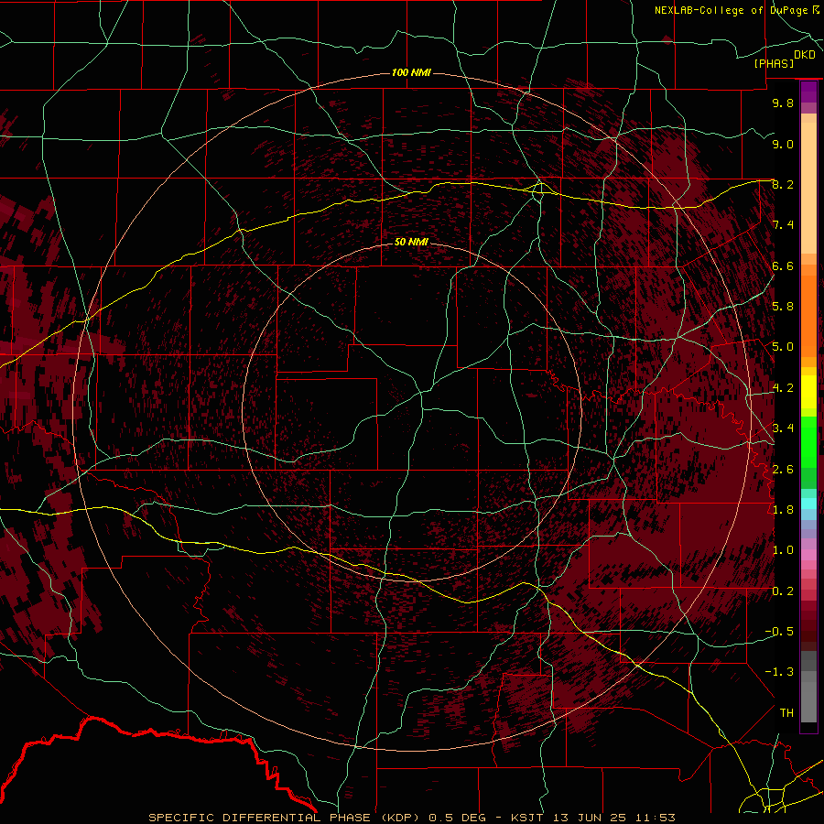Viewport: 824px width, 824px height.
Task: Click the 5.0 value on color scale
Action: pyautogui.click(x=783, y=347)
